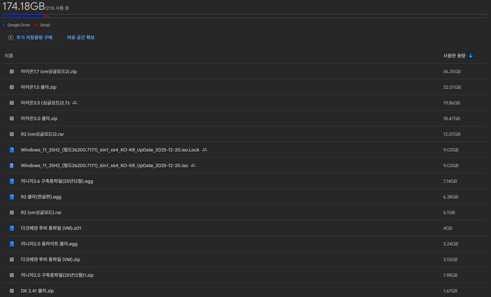The width and height of the screenshot is (491, 297).
Task: Click the storage usage progress bar
Action: click(x=245, y=16)
